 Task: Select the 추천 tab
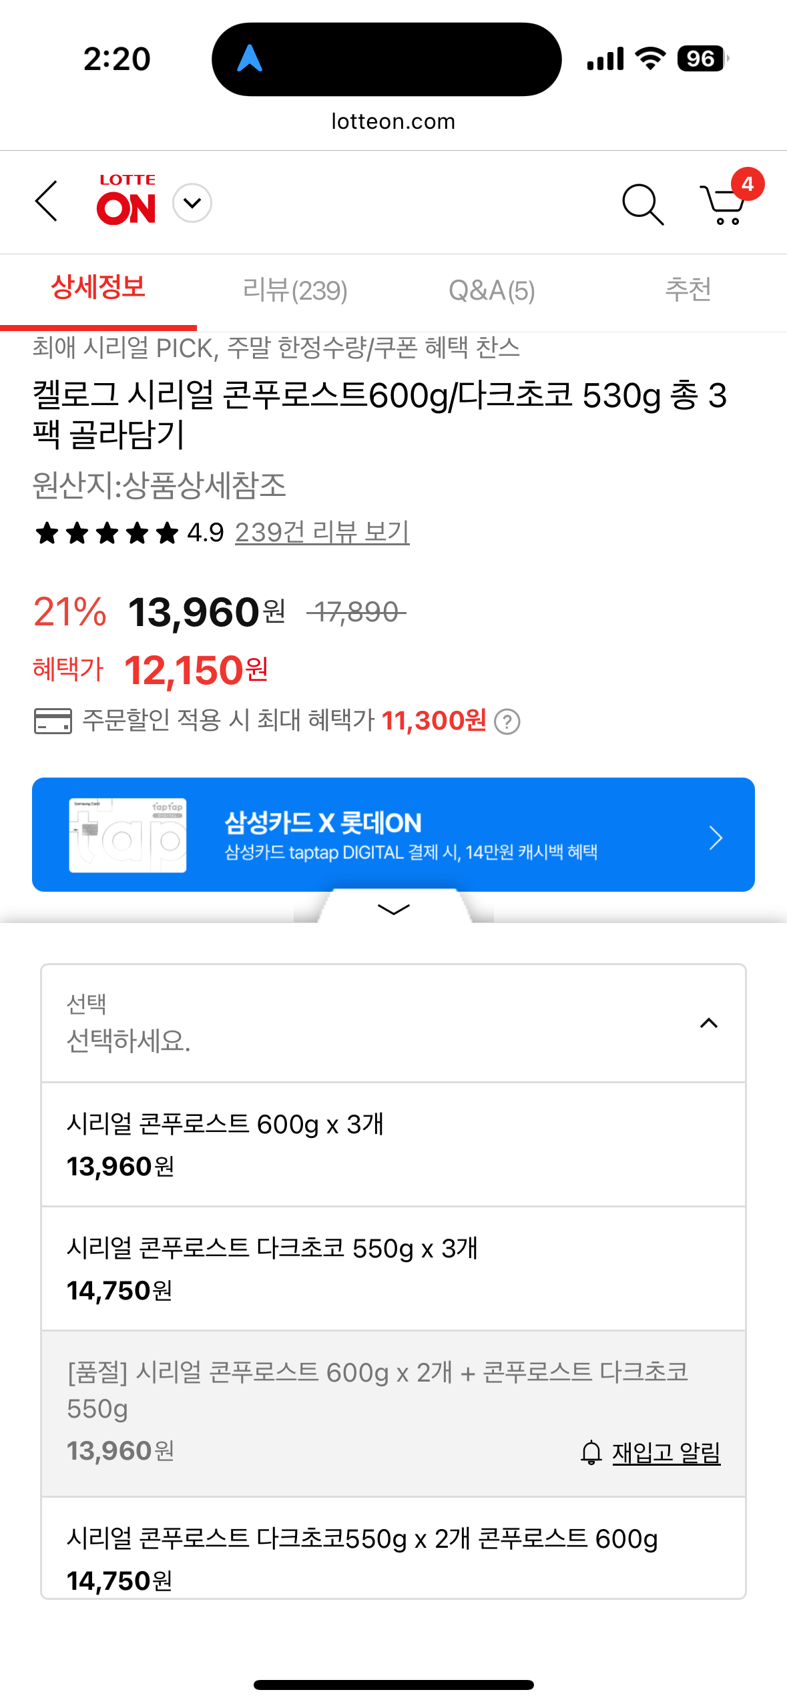tap(688, 291)
